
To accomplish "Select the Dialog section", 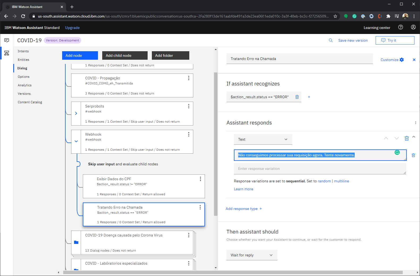I will [x=22, y=68].
